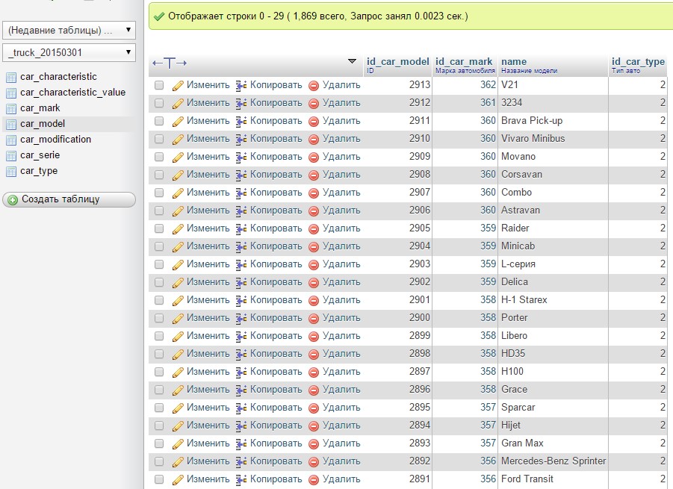This screenshot has width=673, height=489.
Task: Click the copy icon in the Movano row
Action: pos(241,157)
